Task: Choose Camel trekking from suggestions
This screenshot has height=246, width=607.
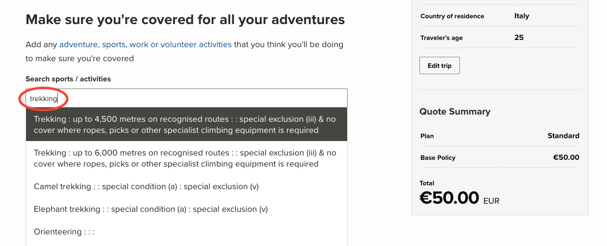Action: (x=146, y=186)
